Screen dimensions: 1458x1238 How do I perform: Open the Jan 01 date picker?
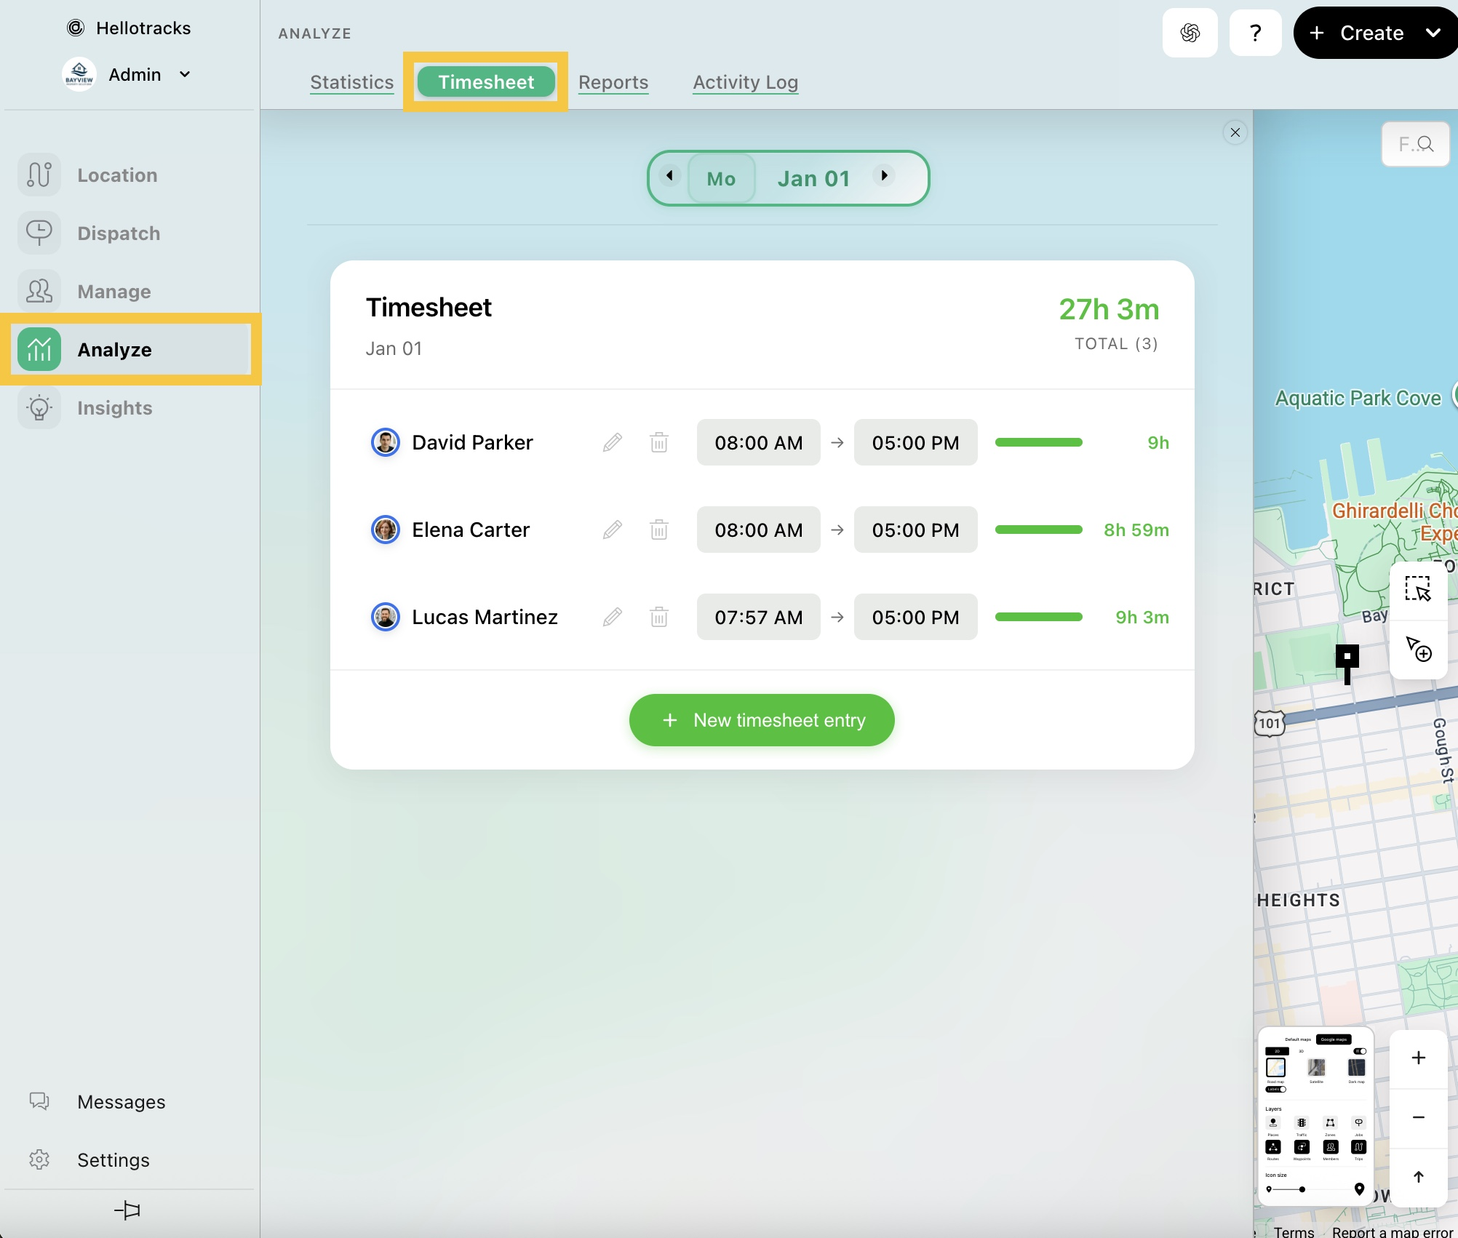(813, 178)
